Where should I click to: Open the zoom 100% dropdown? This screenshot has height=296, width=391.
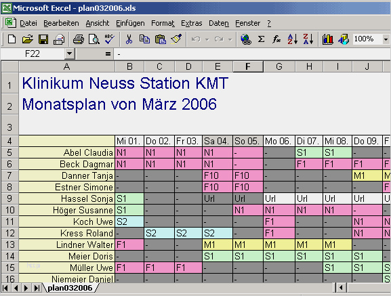(386, 39)
